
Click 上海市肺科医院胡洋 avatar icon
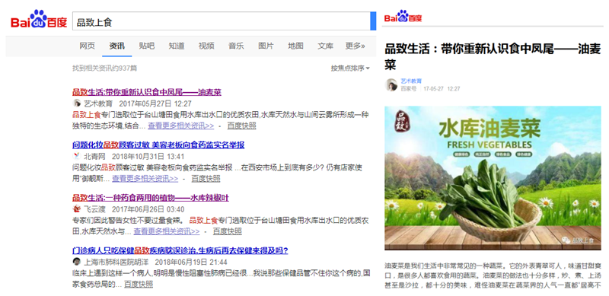pyautogui.click(x=77, y=262)
